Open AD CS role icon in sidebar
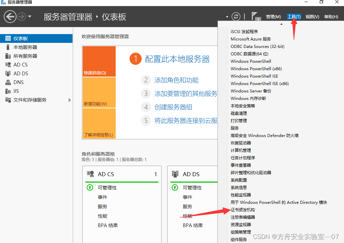The height and width of the screenshot is (243, 344). 8,65
